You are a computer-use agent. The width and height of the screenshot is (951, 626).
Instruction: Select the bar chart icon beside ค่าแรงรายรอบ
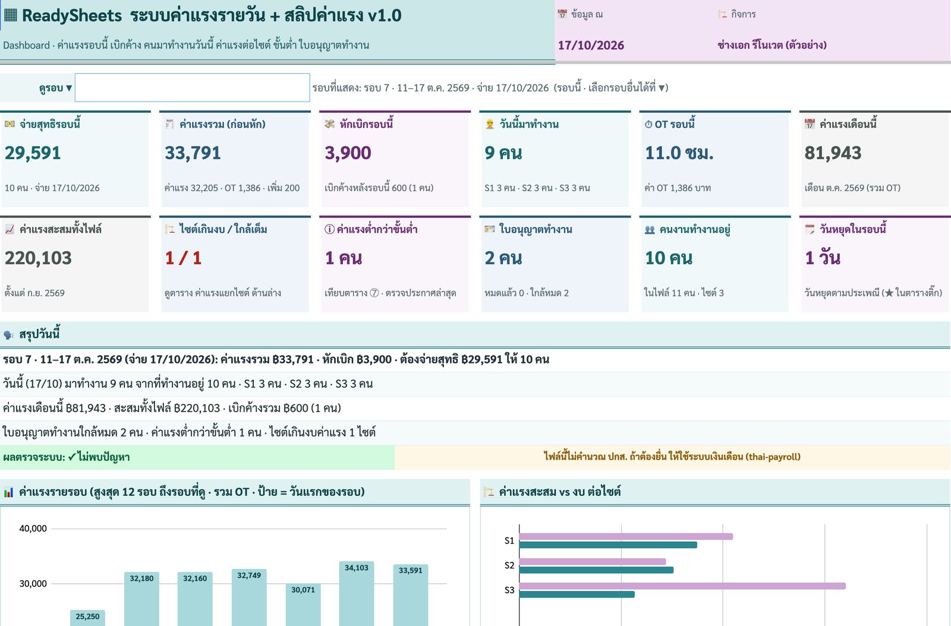[9, 492]
